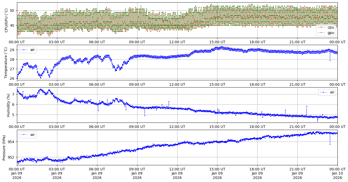Image resolution: width=348 pixels, height=182 pixels.
Task: Click the 954 tick on Pressure axis
Action: pos(12,142)
